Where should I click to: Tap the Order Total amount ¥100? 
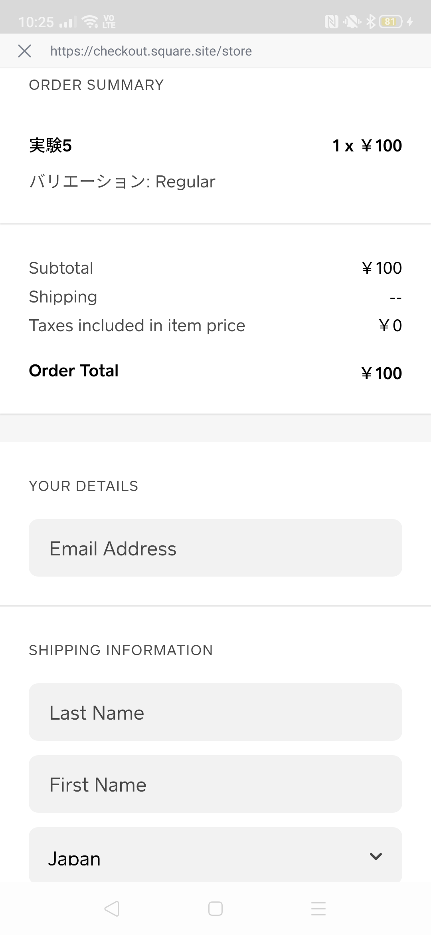click(382, 373)
